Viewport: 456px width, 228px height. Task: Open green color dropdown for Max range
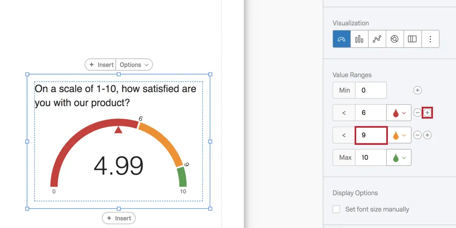[399, 158]
